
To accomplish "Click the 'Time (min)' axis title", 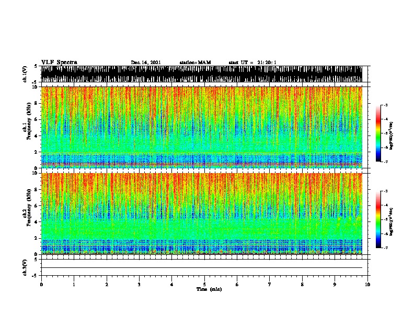I will pos(209,289).
